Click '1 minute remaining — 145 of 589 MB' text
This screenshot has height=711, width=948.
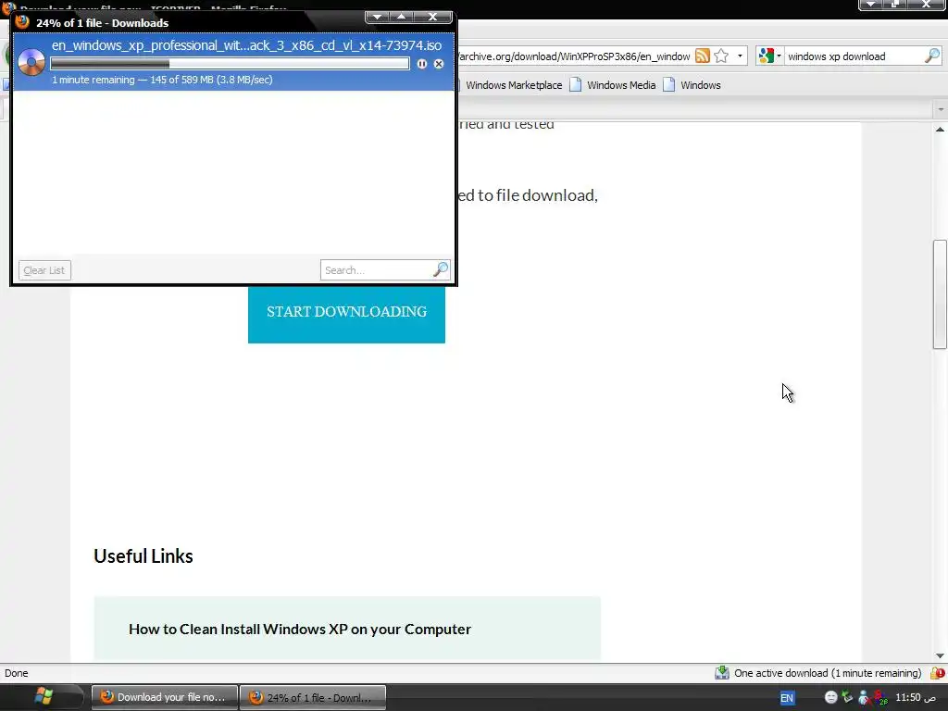coord(162,80)
